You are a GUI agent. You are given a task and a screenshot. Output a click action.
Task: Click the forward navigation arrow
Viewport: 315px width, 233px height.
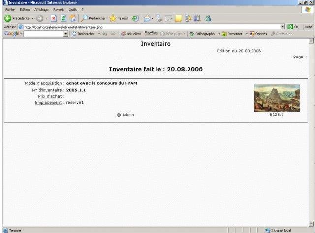40,18
